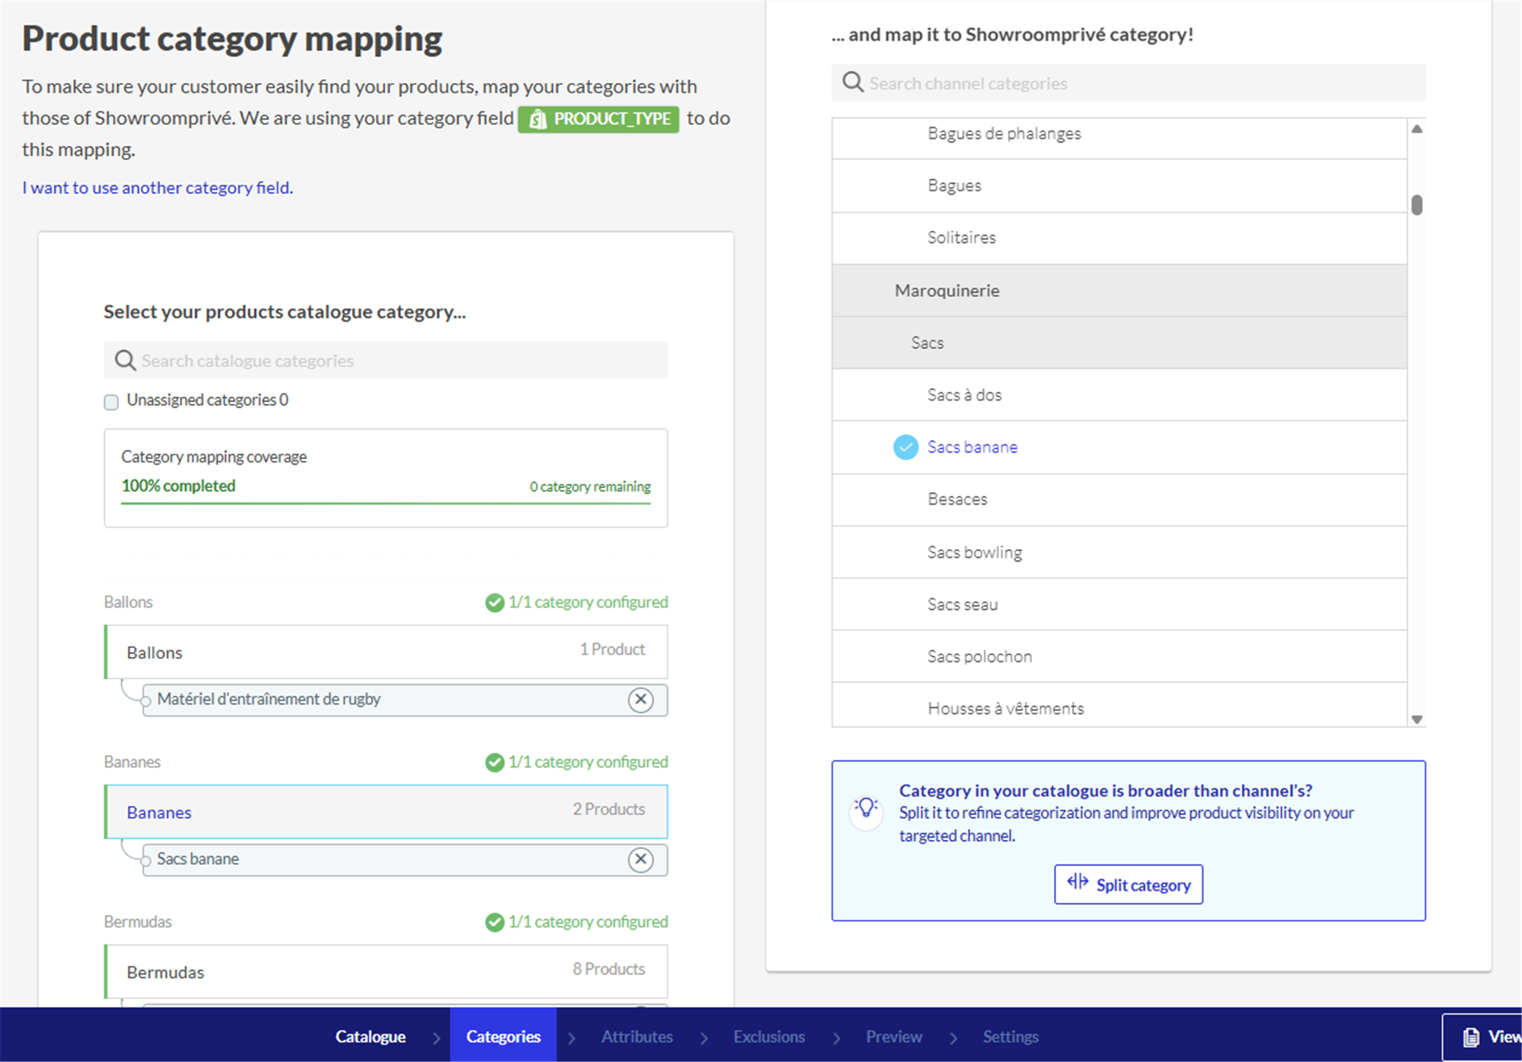This screenshot has height=1062, width=1522.
Task: Click the lightbulb tip icon
Action: click(866, 808)
